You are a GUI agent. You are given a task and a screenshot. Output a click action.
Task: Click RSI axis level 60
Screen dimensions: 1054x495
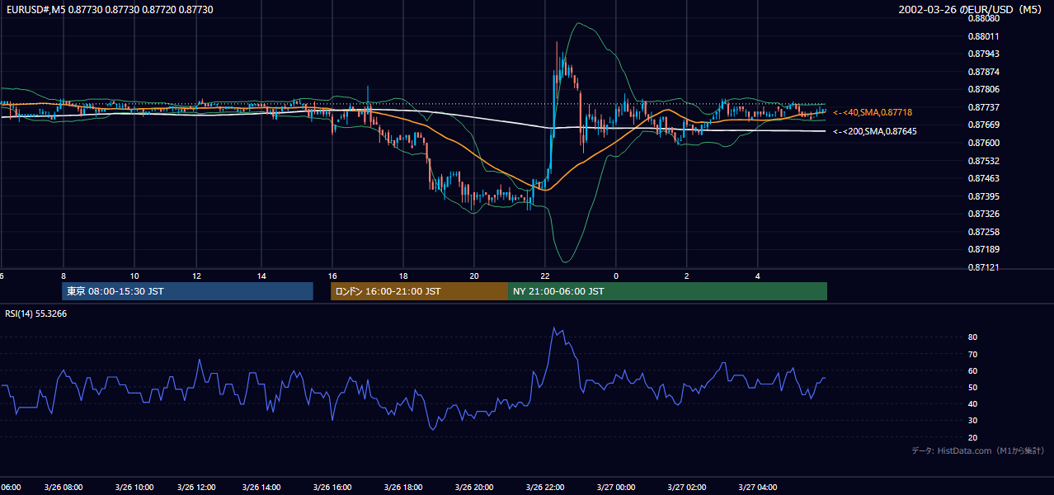(x=972, y=370)
